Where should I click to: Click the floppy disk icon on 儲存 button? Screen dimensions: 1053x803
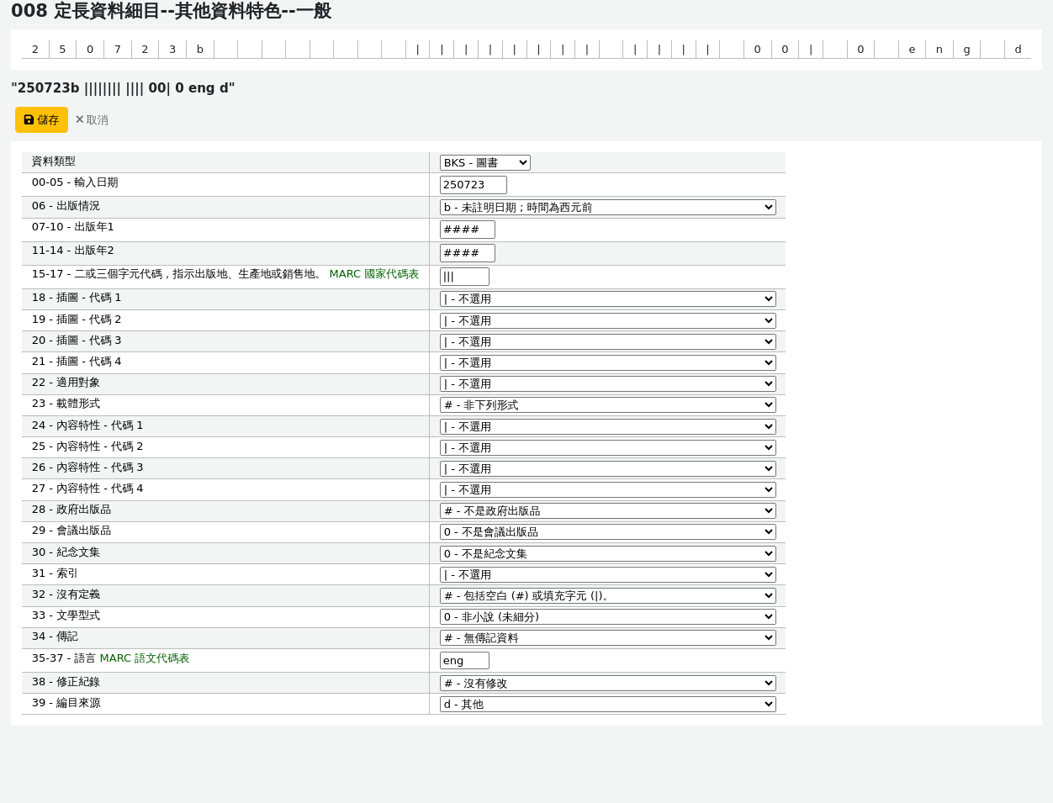coord(29,120)
